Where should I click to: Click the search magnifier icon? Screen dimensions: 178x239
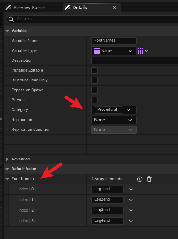pos(11,19)
